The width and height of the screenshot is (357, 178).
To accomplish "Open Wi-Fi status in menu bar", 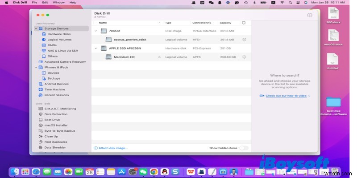I will pos(282,3).
